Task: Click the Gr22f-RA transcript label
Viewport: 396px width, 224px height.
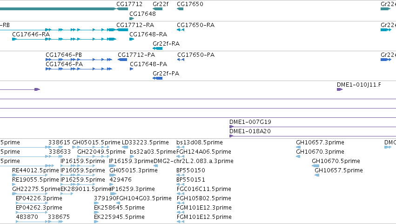Action: point(166,44)
